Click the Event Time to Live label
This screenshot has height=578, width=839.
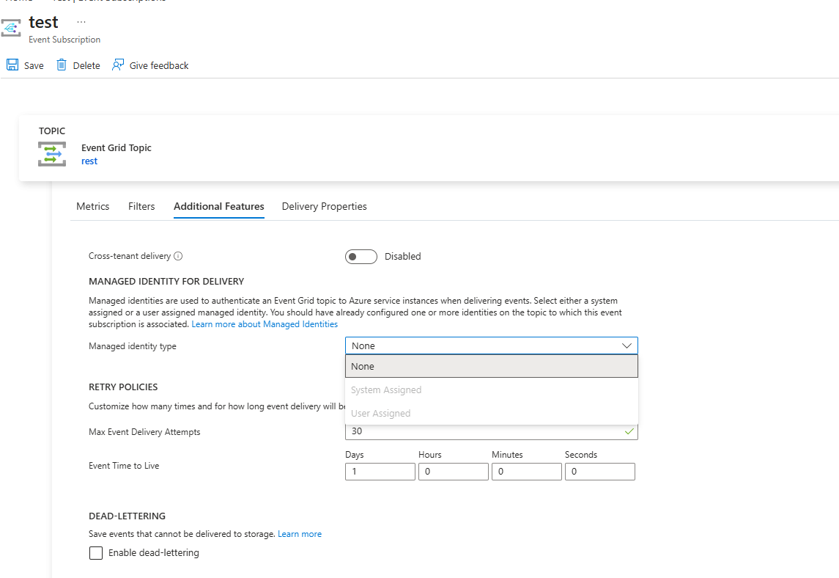tap(124, 466)
